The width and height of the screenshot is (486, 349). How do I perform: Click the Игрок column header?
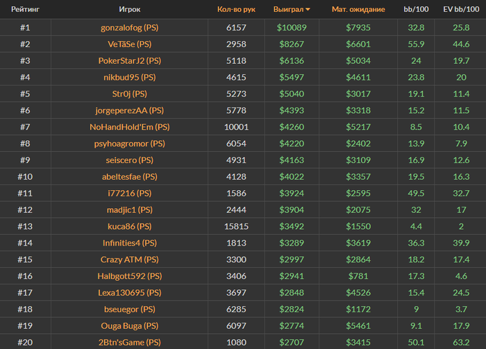pyautogui.click(x=130, y=9)
